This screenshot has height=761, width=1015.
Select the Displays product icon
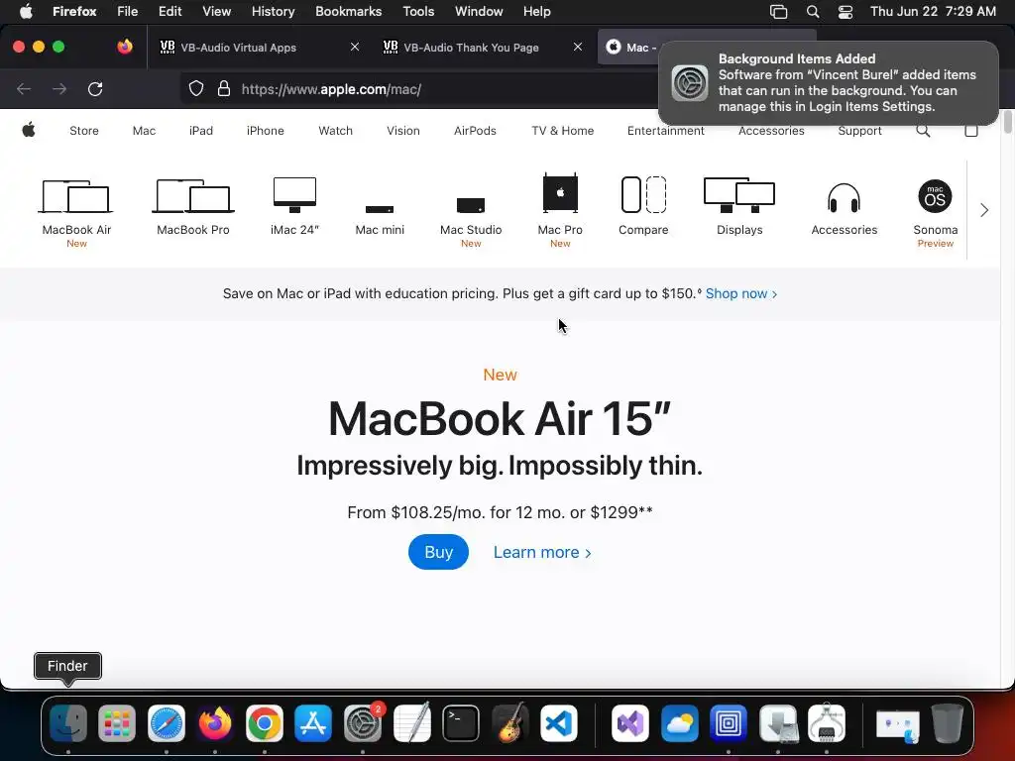[739, 195]
